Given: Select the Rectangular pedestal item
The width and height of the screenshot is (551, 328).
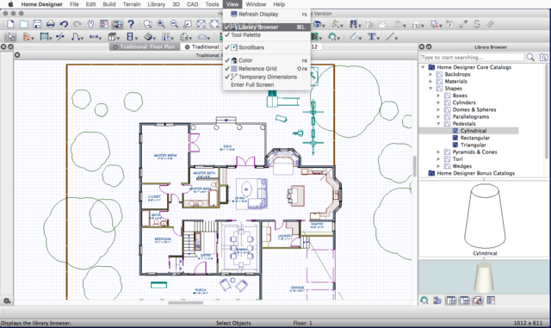Looking at the screenshot, I should coord(474,138).
